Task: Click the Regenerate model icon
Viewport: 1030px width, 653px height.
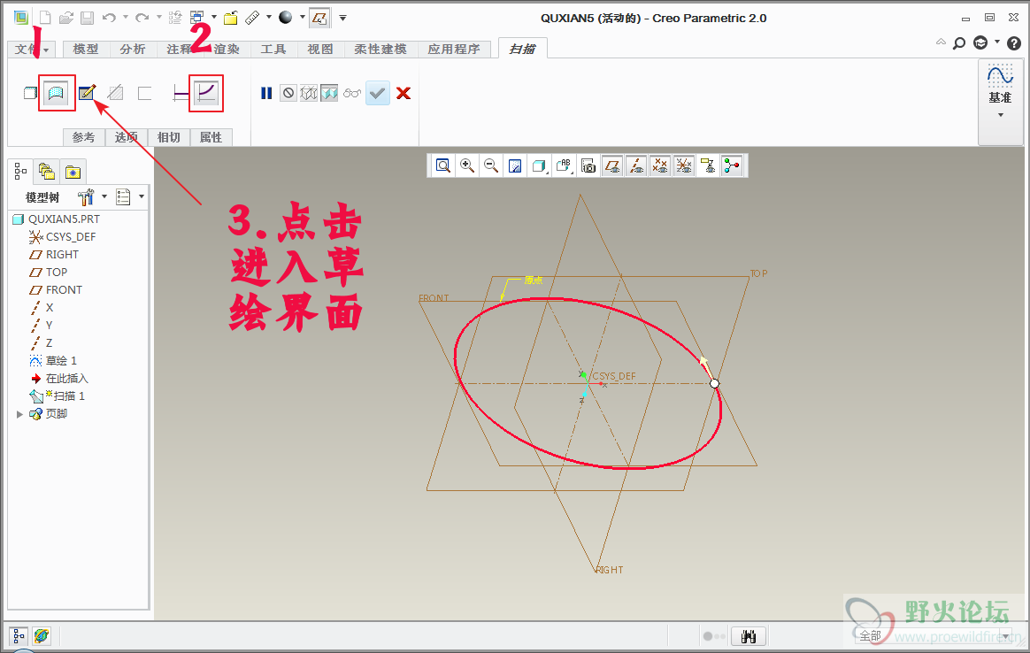Action: click(x=174, y=18)
